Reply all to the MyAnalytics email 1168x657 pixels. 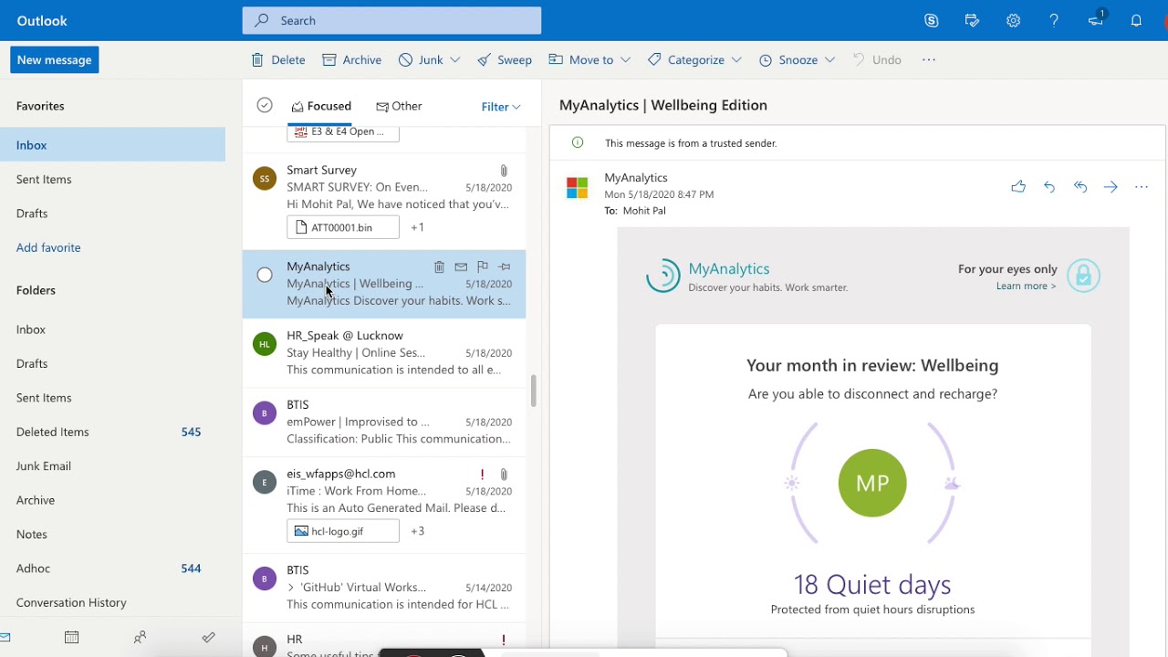1080,186
